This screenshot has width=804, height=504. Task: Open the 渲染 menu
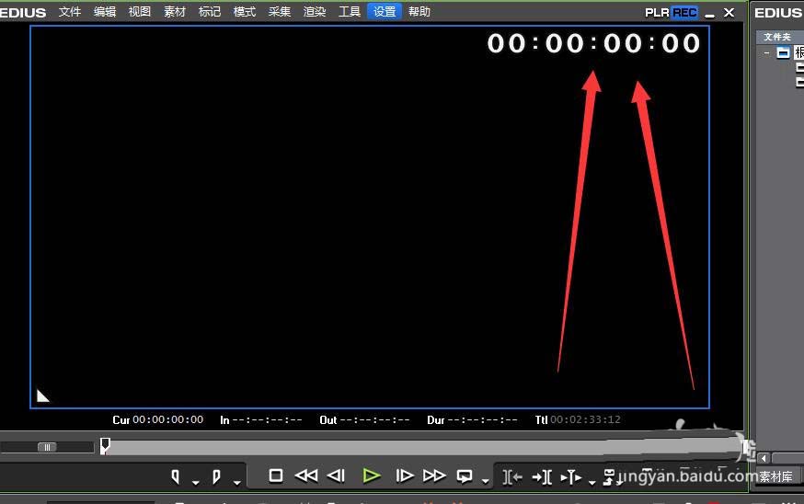click(x=315, y=11)
